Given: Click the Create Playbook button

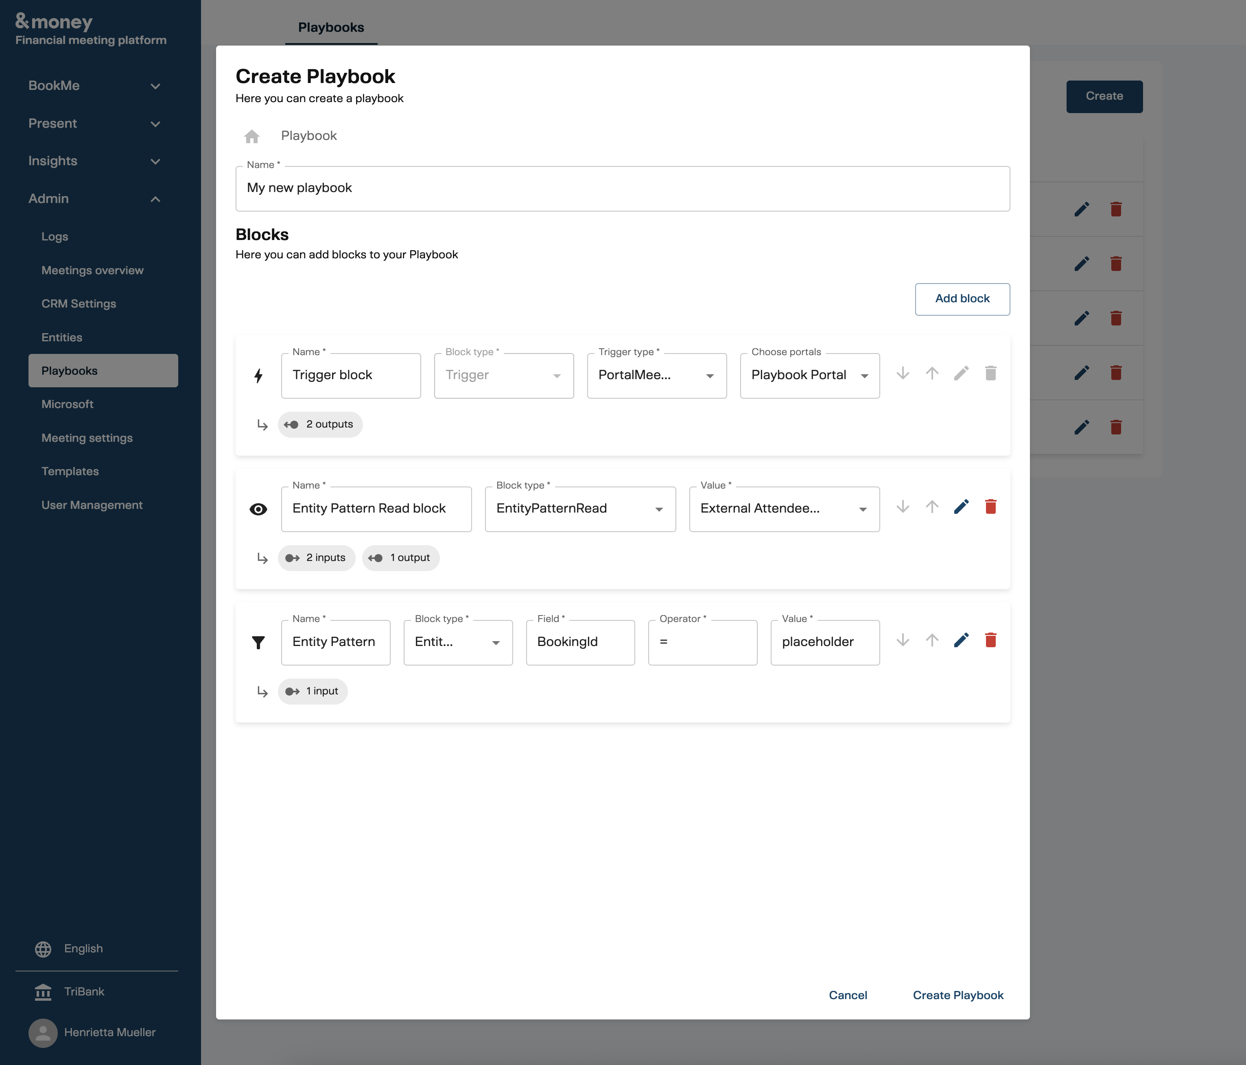Looking at the screenshot, I should pos(958,995).
